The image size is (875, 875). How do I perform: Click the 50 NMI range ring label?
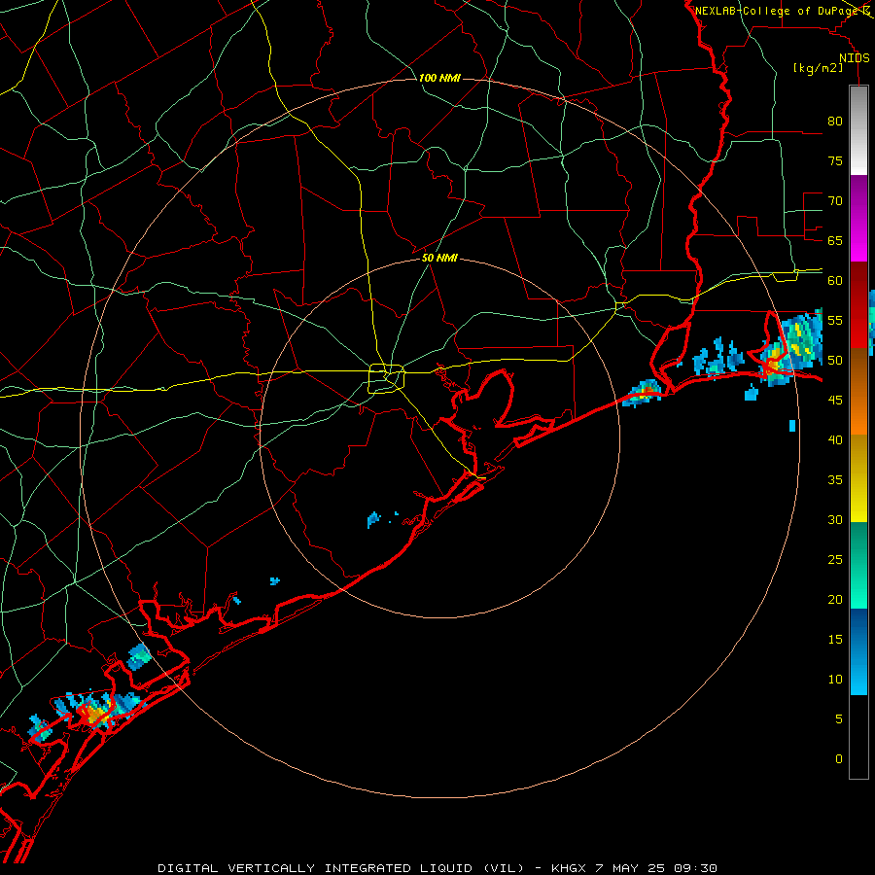439,258
